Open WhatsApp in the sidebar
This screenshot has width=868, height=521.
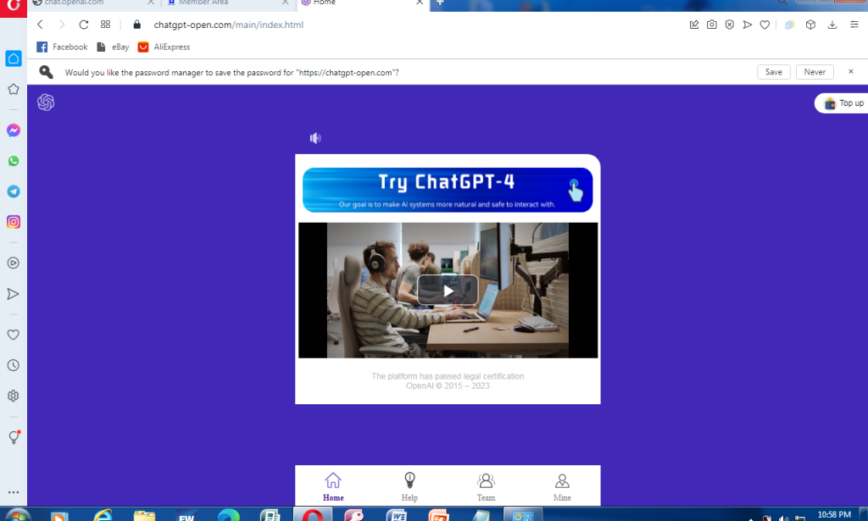(x=13, y=161)
